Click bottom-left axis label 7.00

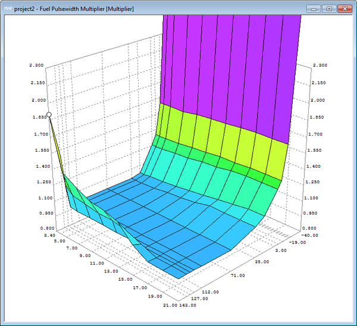click(72, 248)
